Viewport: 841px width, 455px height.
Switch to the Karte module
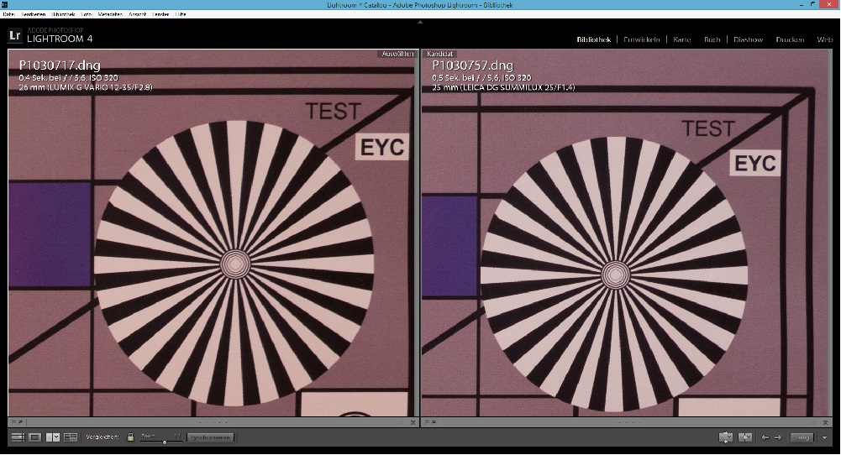point(682,39)
